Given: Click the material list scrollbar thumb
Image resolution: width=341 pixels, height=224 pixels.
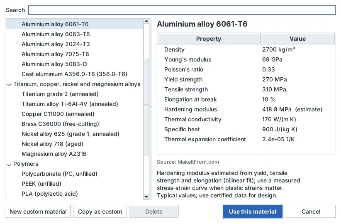Looking at the screenshot, I should pos(146,106).
